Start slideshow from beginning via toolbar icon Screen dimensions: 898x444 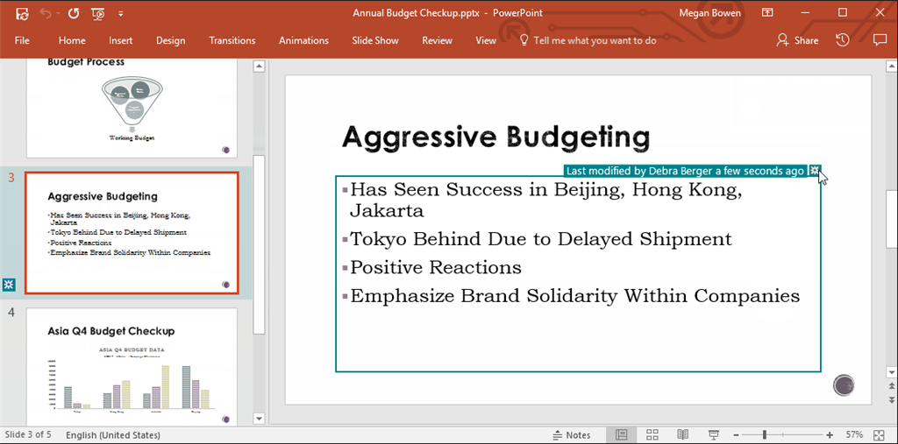click(98, 13)
